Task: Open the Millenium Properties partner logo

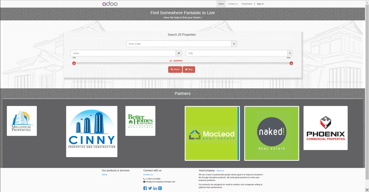Action: (22, 121)
